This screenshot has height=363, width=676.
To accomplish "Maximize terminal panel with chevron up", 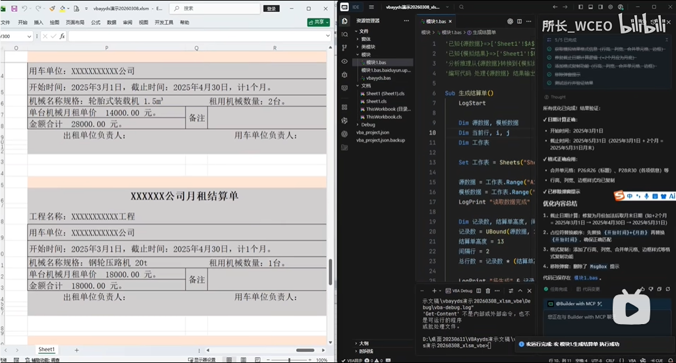I will click(520, 291).
